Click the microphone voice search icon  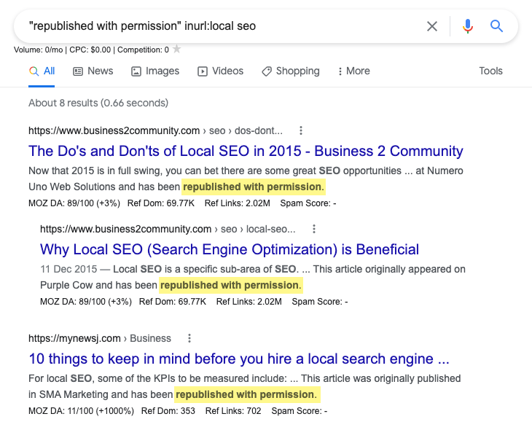point(468,26)
